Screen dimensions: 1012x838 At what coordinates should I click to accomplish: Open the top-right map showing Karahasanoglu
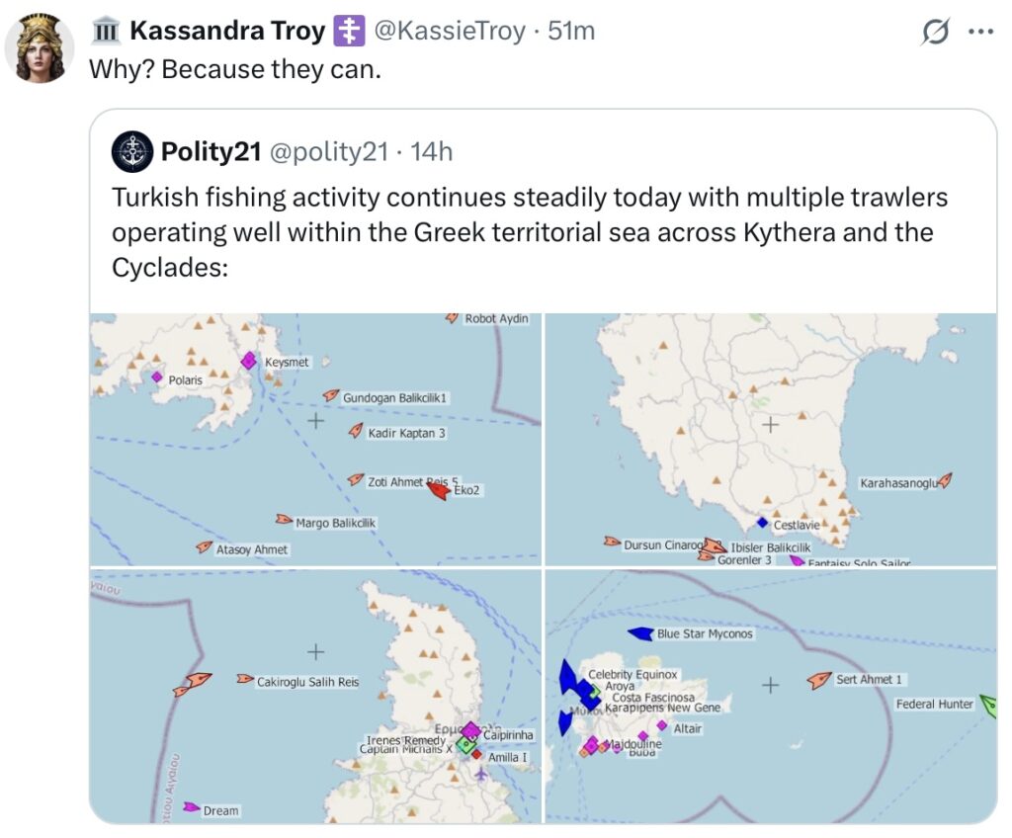tap(771, 440)
